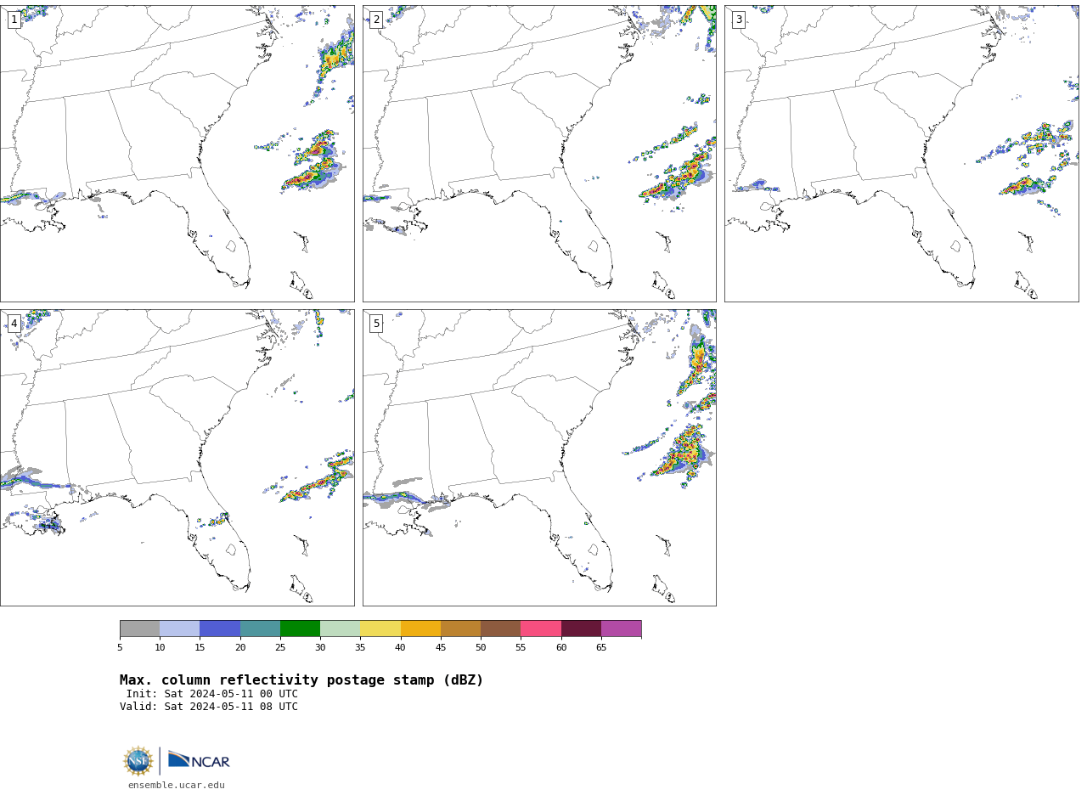Click the orange 40-45 dBZ swatch

[420, 629]
